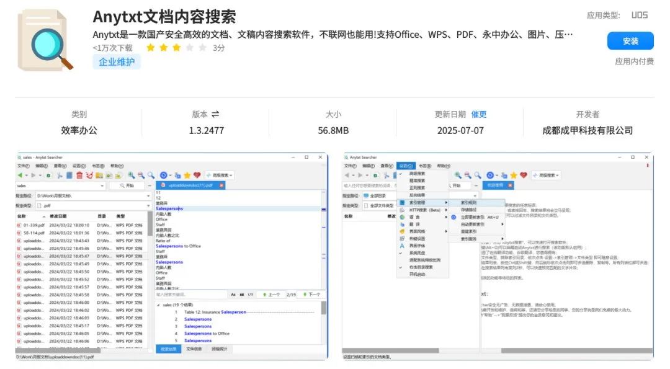Close the uploaddowndoc(11).pdf preview tab
Screen dimensions: 670x369
pyautogui.click(x=221, y=185)
